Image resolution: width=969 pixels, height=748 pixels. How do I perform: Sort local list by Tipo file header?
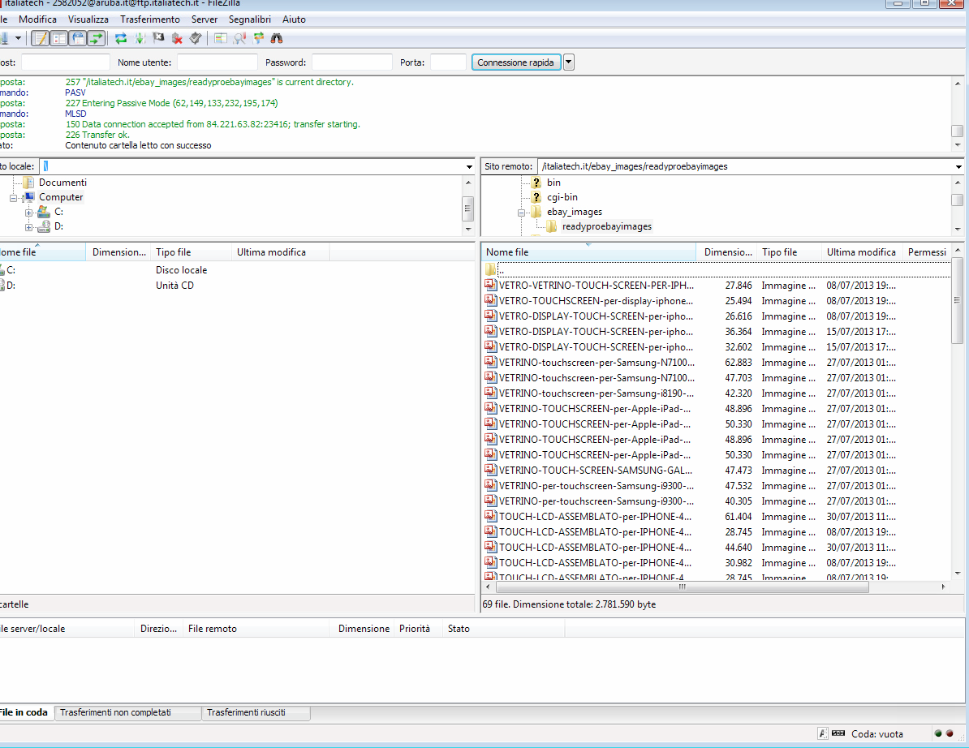(191, 252)
